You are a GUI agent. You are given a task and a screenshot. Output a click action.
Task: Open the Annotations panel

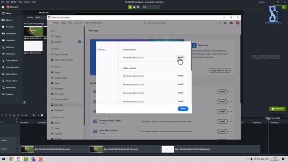click(9, 34)
